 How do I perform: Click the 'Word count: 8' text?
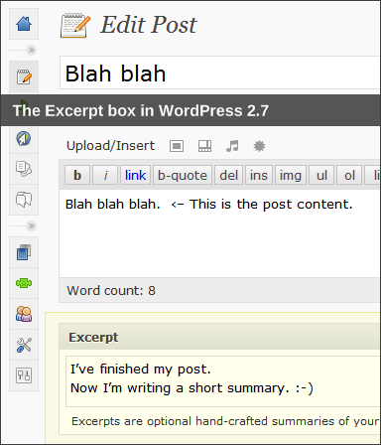pyautogui.click(x=111, y=291)
